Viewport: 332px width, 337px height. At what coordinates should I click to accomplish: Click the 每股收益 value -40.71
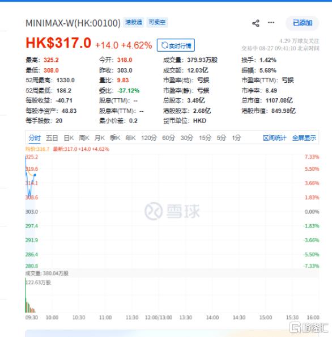click(64, 100)
